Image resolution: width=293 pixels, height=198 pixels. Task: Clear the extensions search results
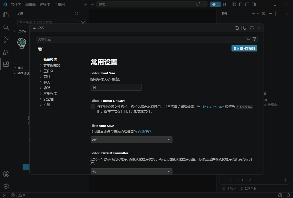point(77,22)
